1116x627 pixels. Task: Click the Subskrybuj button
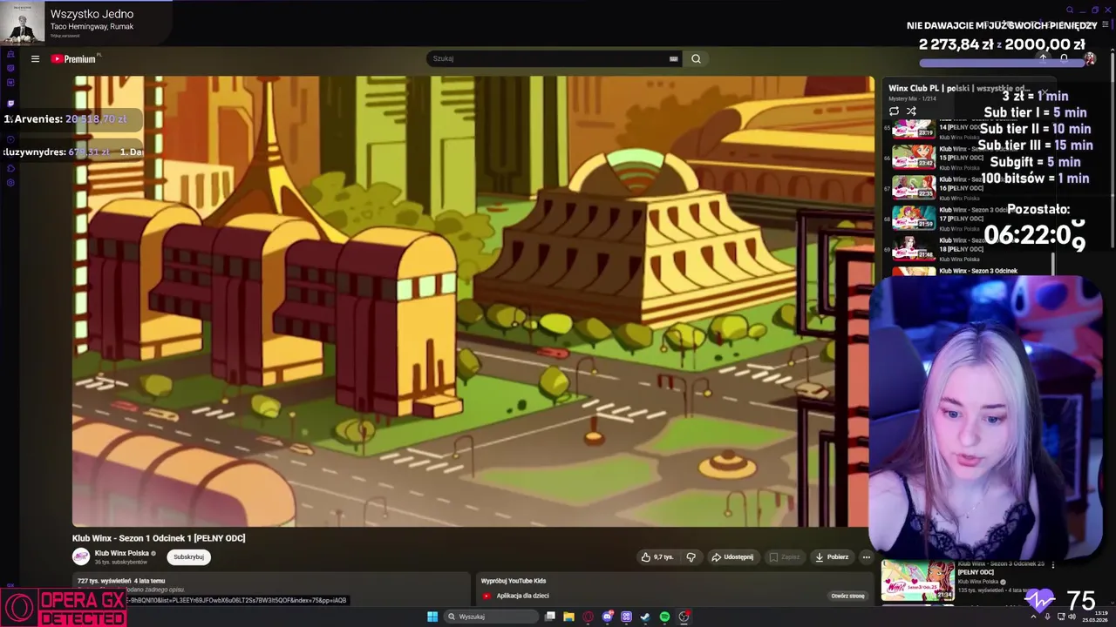pyautogui.click(x=188, y=556)
